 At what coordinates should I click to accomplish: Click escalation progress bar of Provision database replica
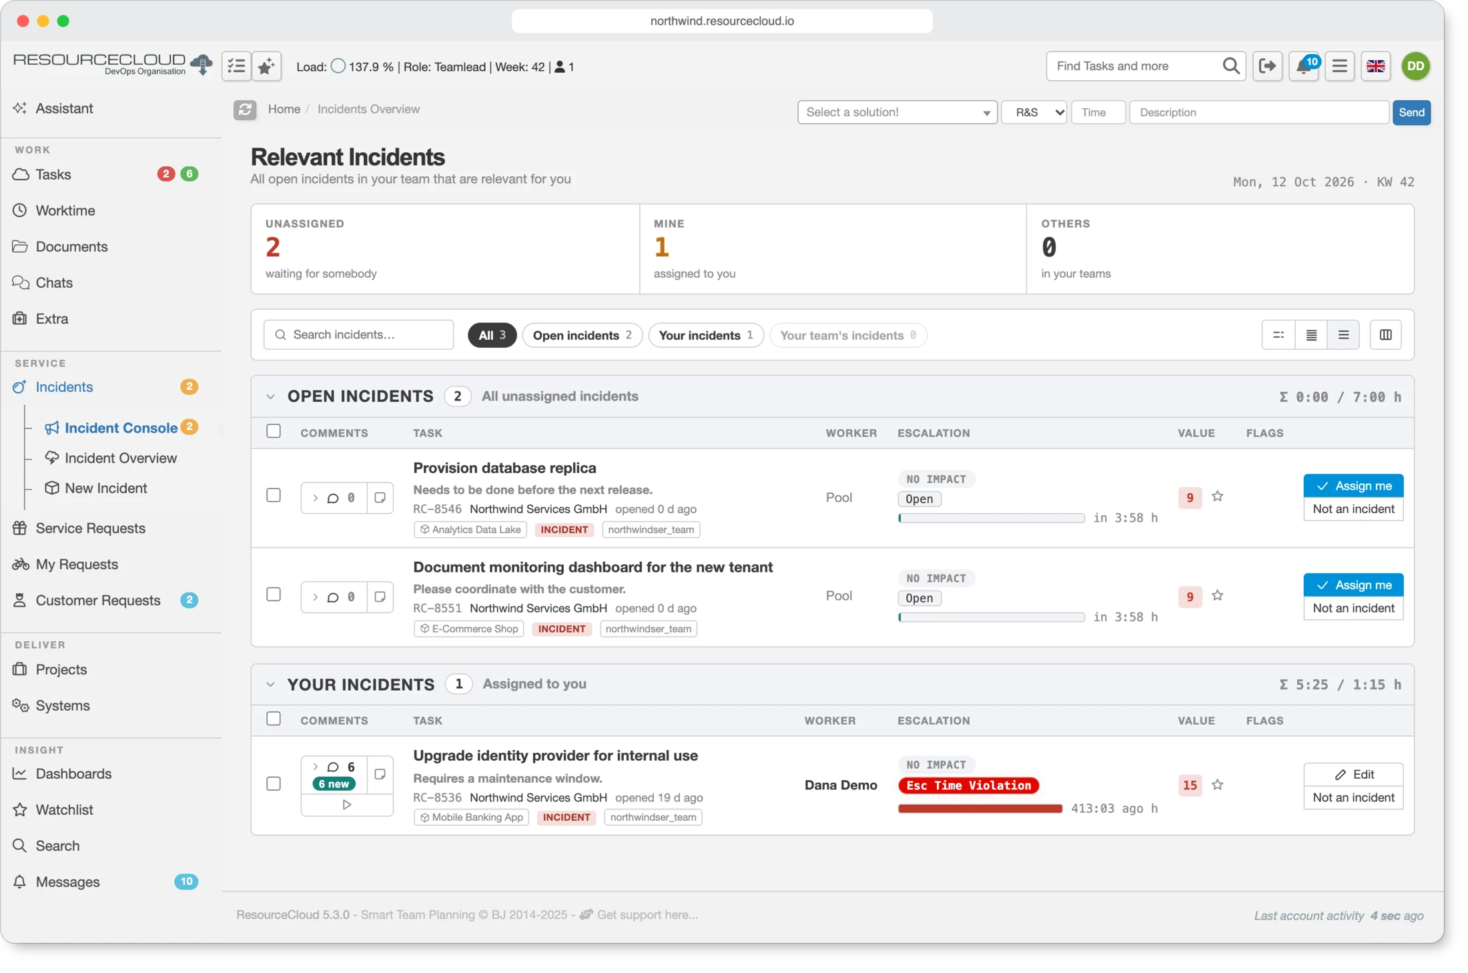click(x=991, y=518)
